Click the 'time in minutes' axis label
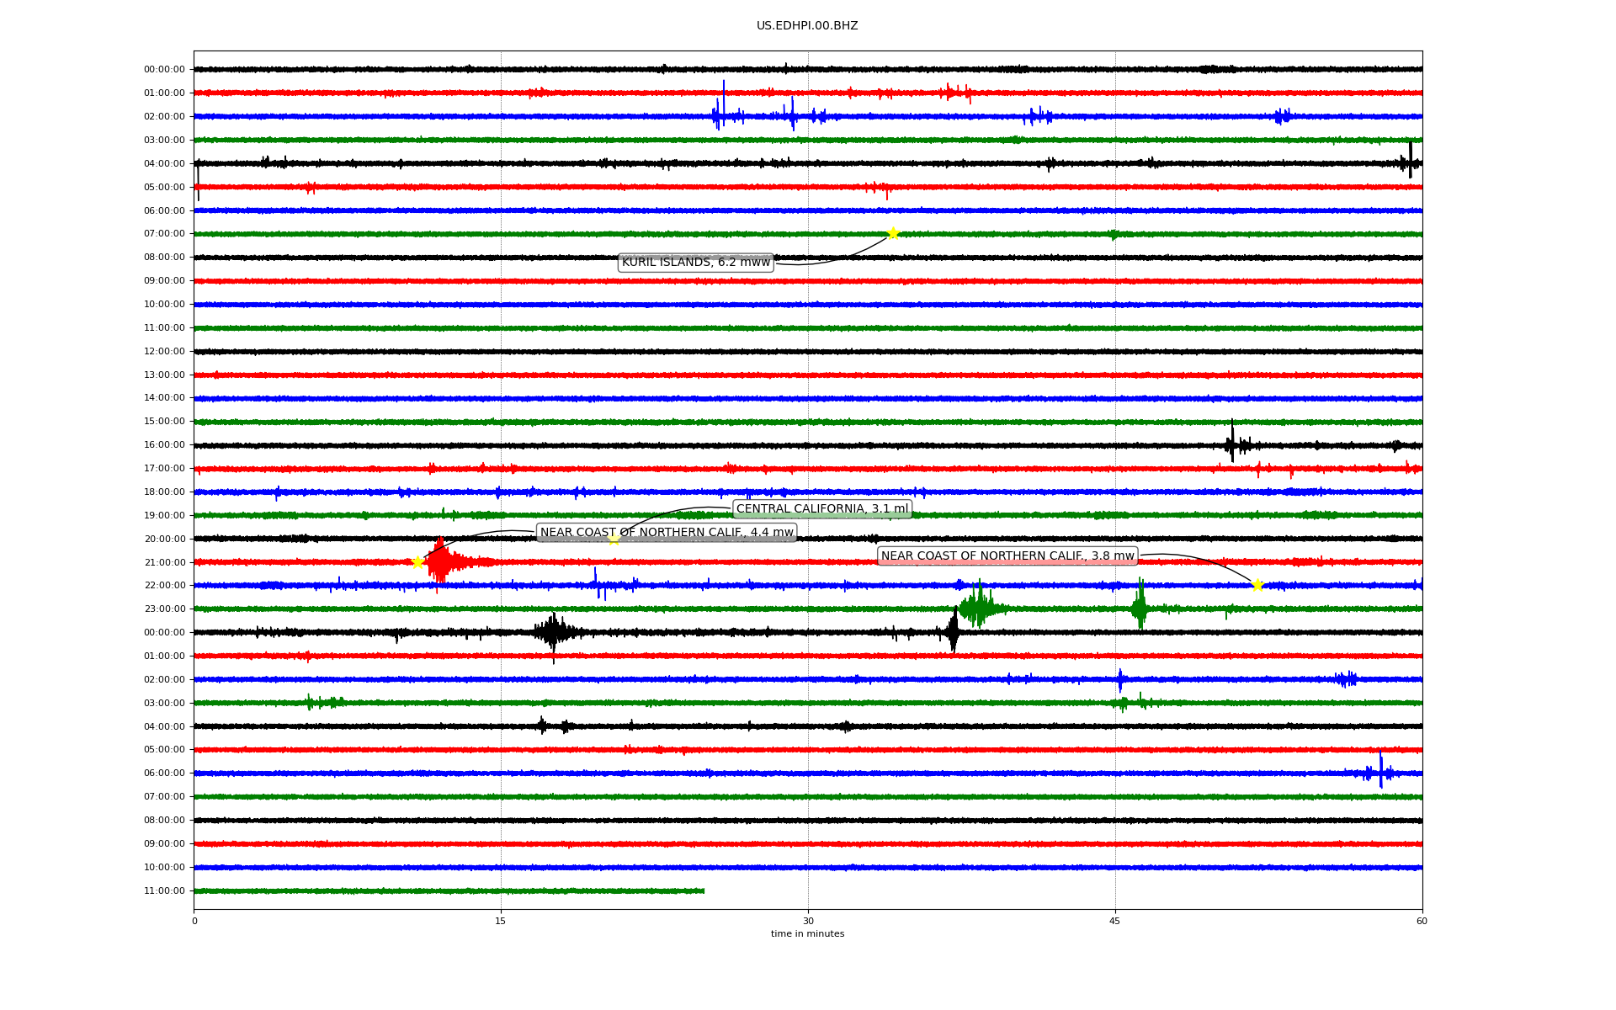This screenshot has width=1616, height=1010. (x=807, y=933)
